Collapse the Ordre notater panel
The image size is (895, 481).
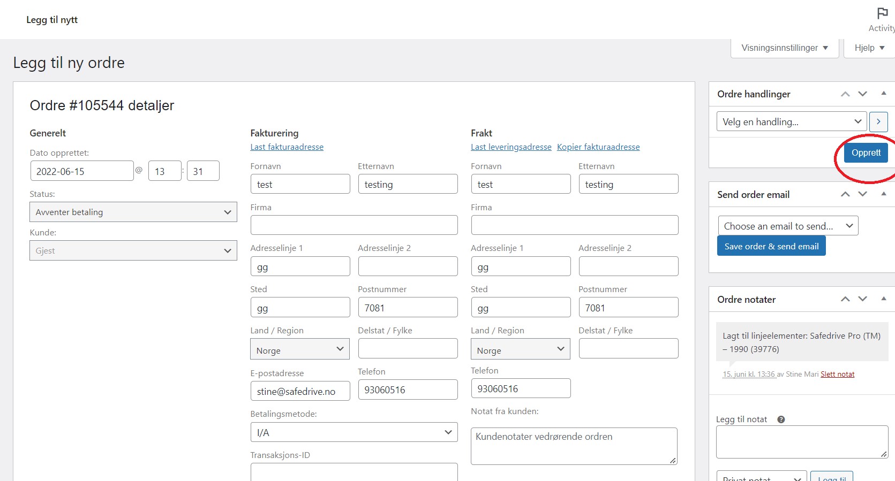883,299
